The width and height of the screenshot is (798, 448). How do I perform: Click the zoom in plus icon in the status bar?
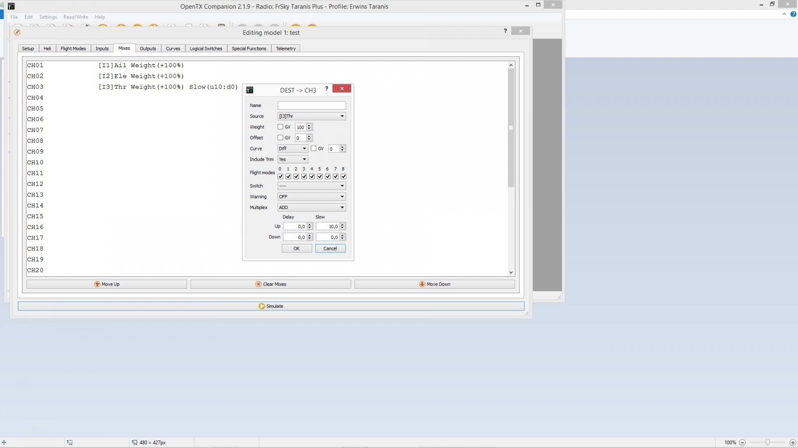coord(793,443)
